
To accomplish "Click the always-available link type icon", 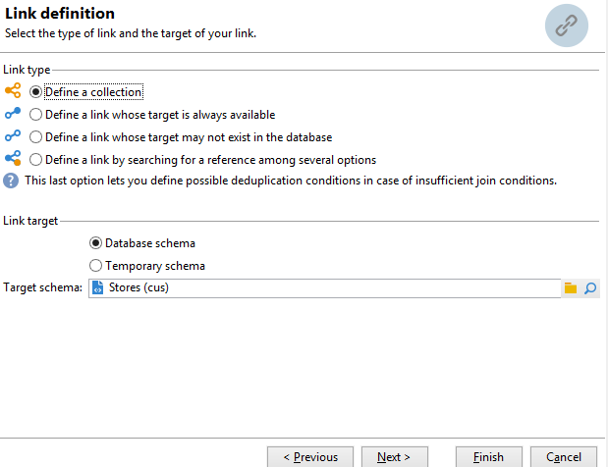I will (x=13, y=114).
